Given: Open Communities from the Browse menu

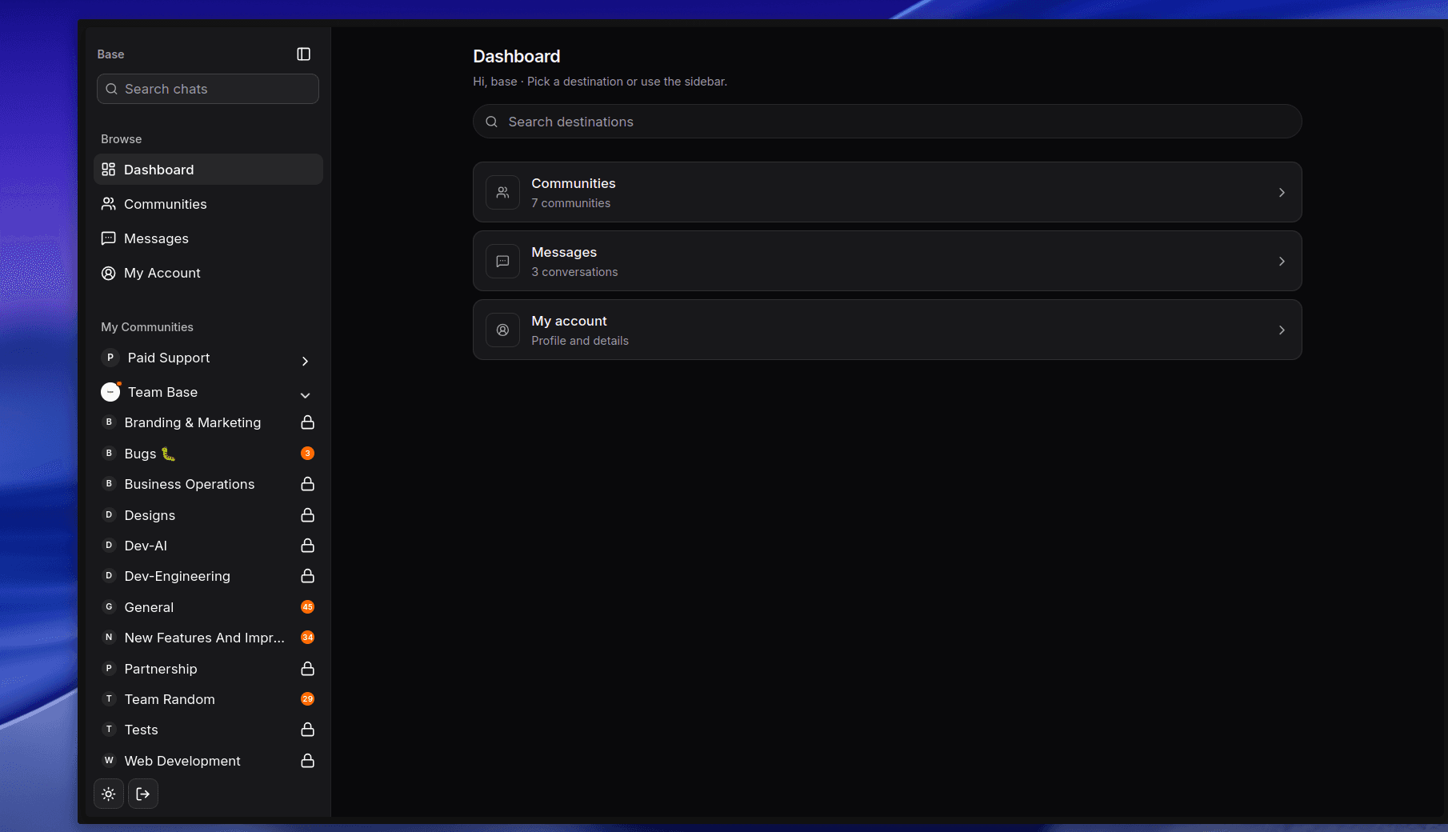Looking at the screenshot, I should coord(208,204).
